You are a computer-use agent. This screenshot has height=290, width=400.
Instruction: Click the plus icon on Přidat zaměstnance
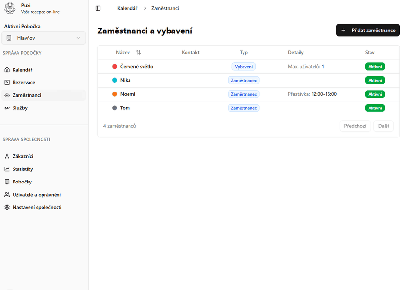point(343,30)
